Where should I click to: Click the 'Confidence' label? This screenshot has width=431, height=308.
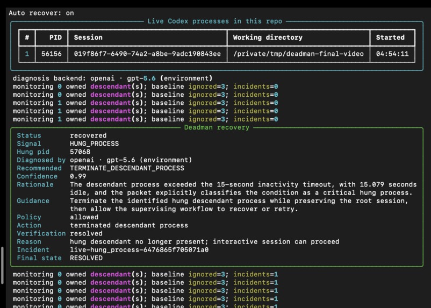(x=37, y=176)
